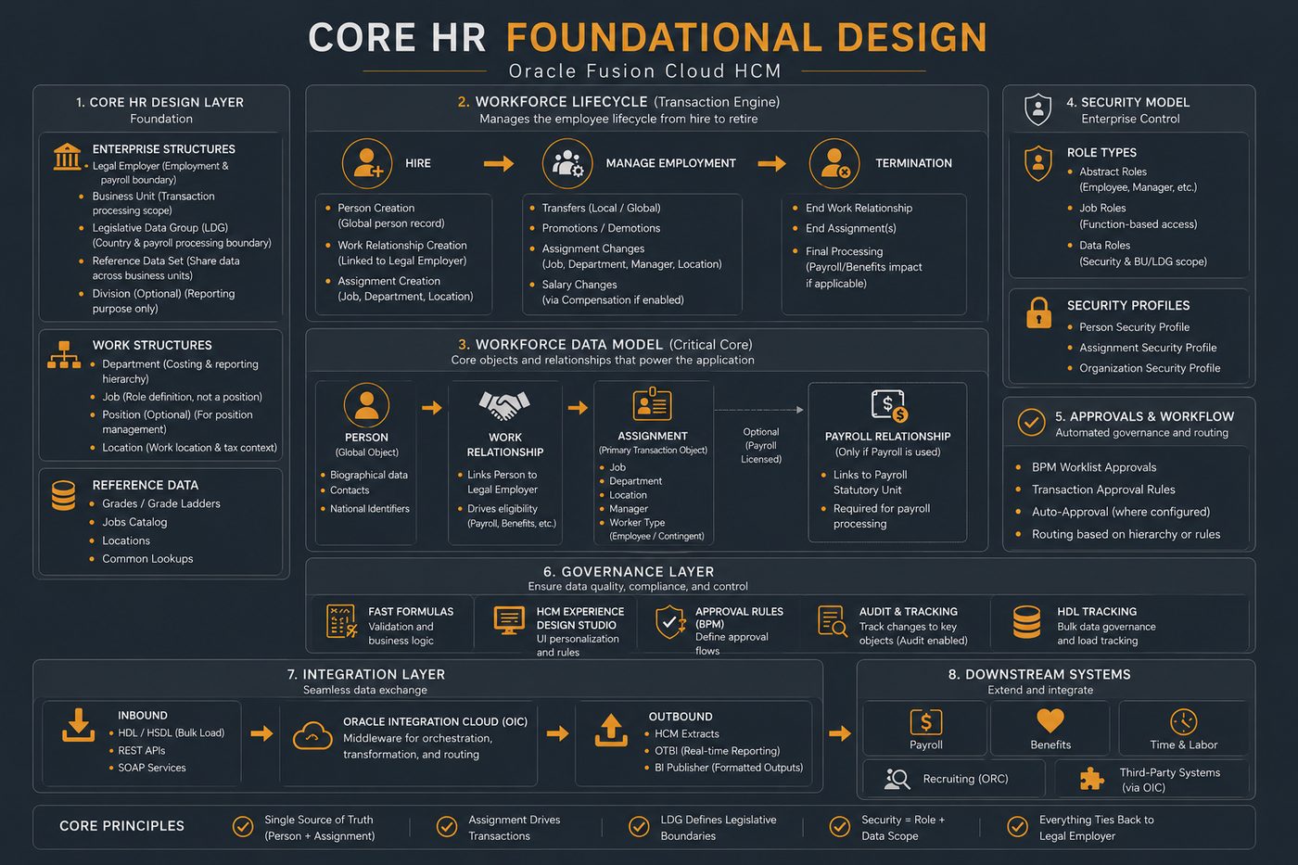Click the Approval Rules shield-check icon
The width and height of the screenshot is (1298, 865).
coord(670,622)
